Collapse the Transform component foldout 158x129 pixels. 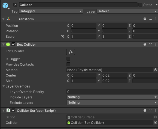click(4, 19)
